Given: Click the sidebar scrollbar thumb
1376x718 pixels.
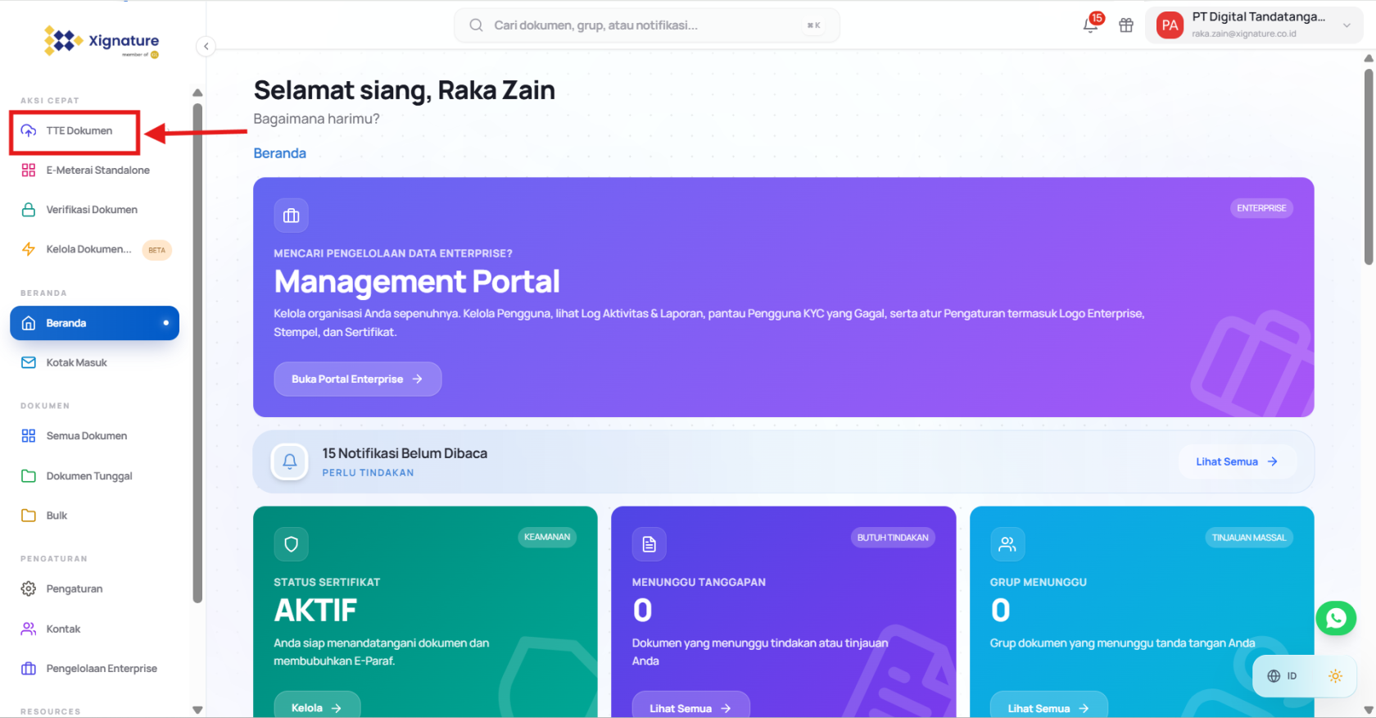Looking at the screenshot, I should click(197, 352).
